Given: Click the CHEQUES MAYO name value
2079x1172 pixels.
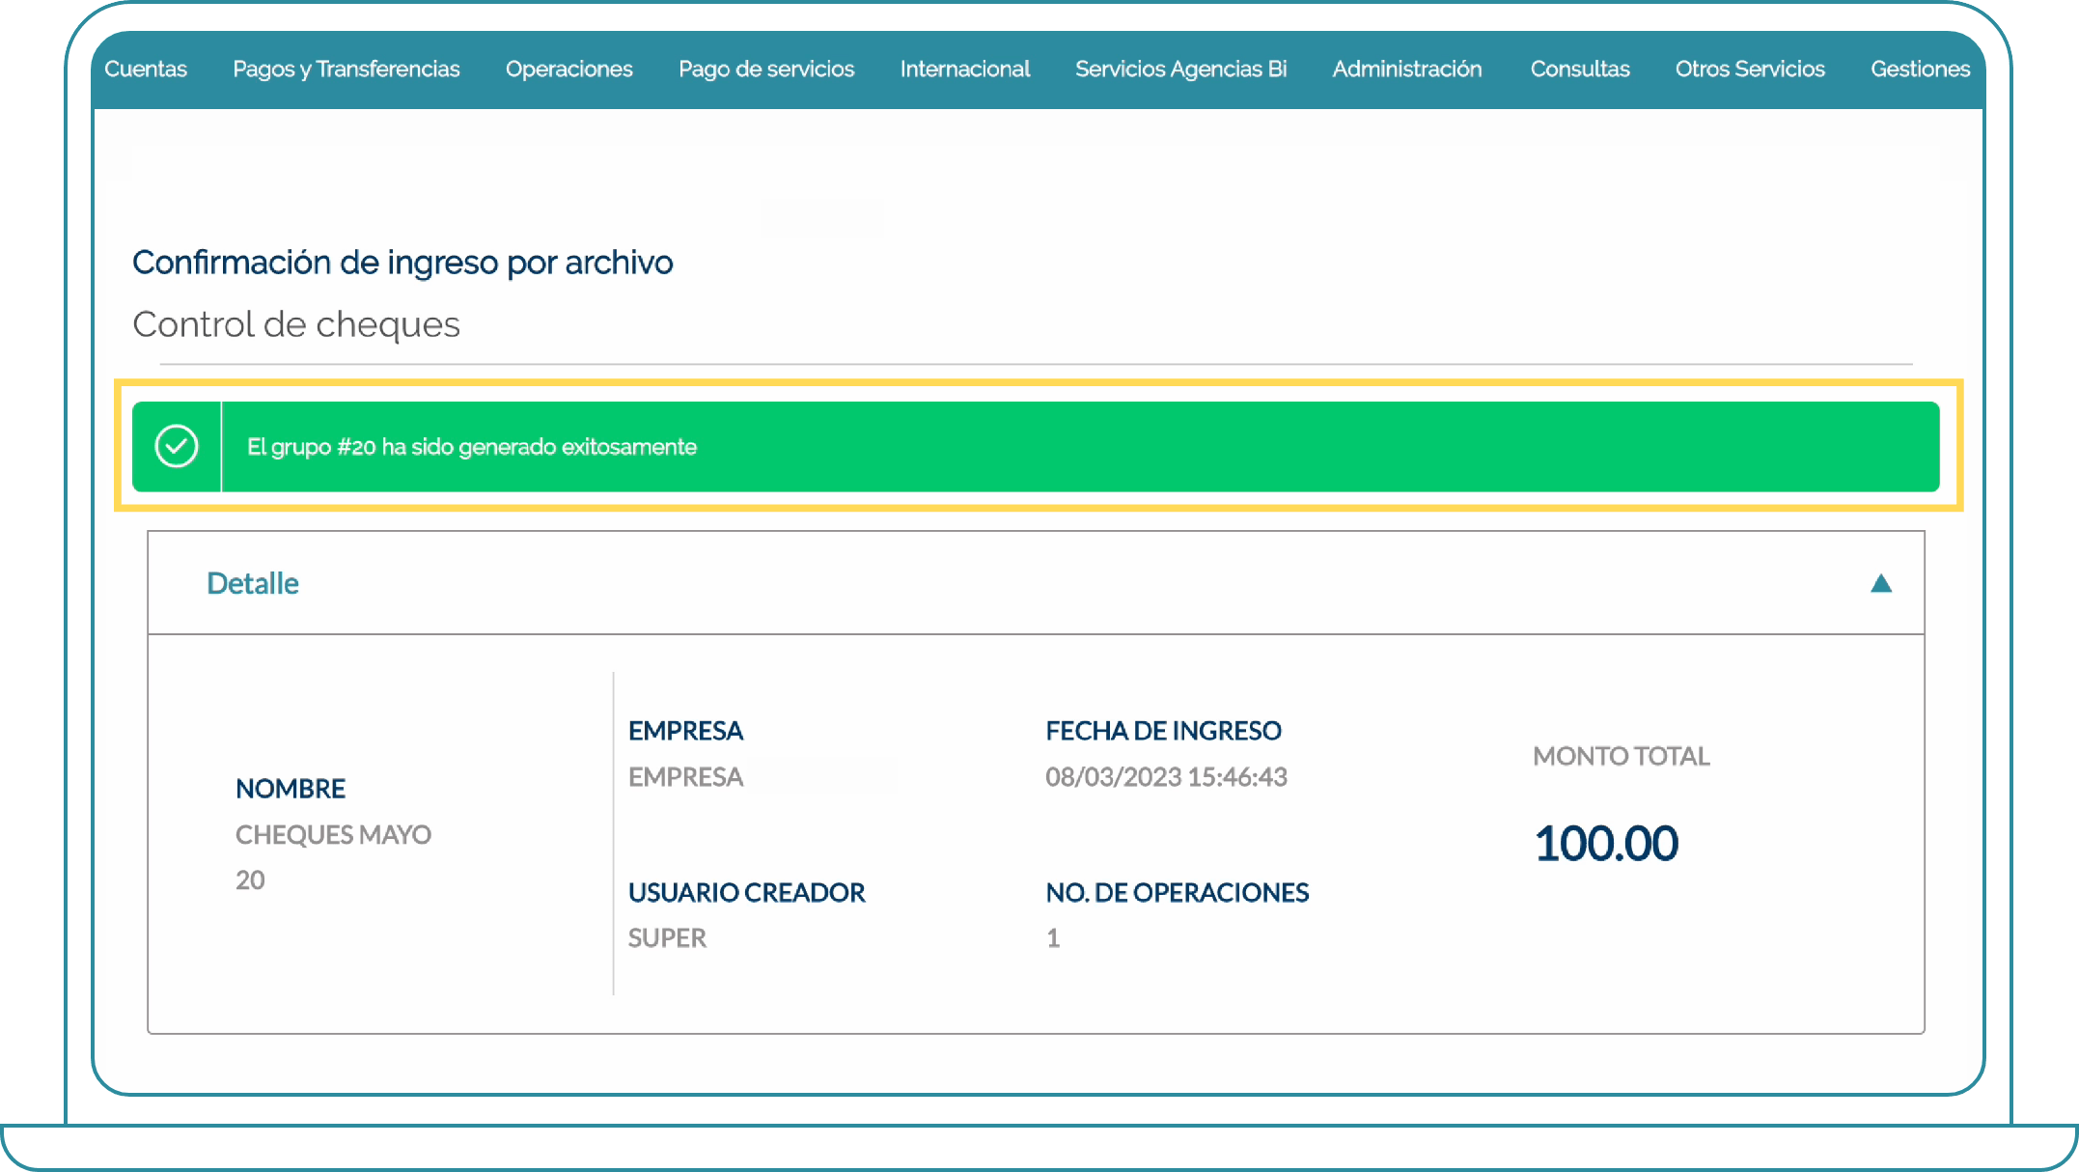Looking at the screenshot, I should [333, 834].
